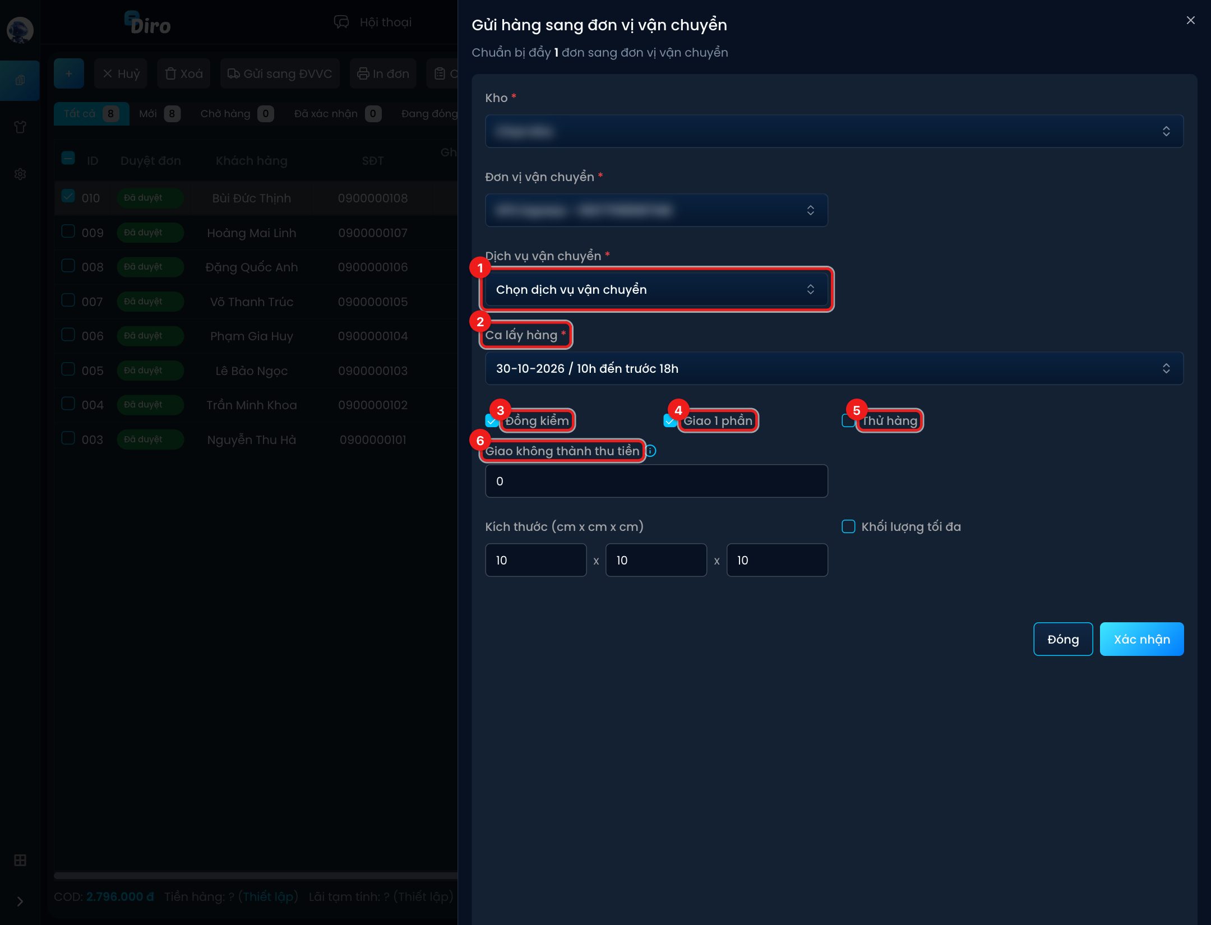The width and height of the screenshot is (1211, 925).
Task: Switch to the Đã xác nhận tab
Action: click(338, 114)
